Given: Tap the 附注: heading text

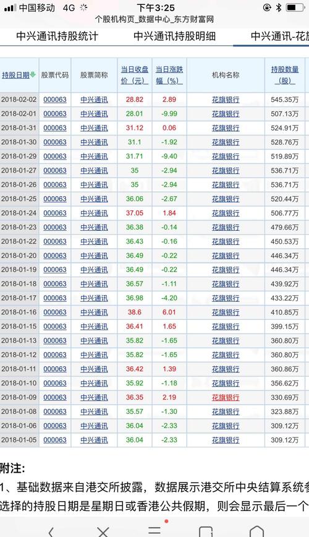Looking at the screenshot, I should click(x=12, y=468).
